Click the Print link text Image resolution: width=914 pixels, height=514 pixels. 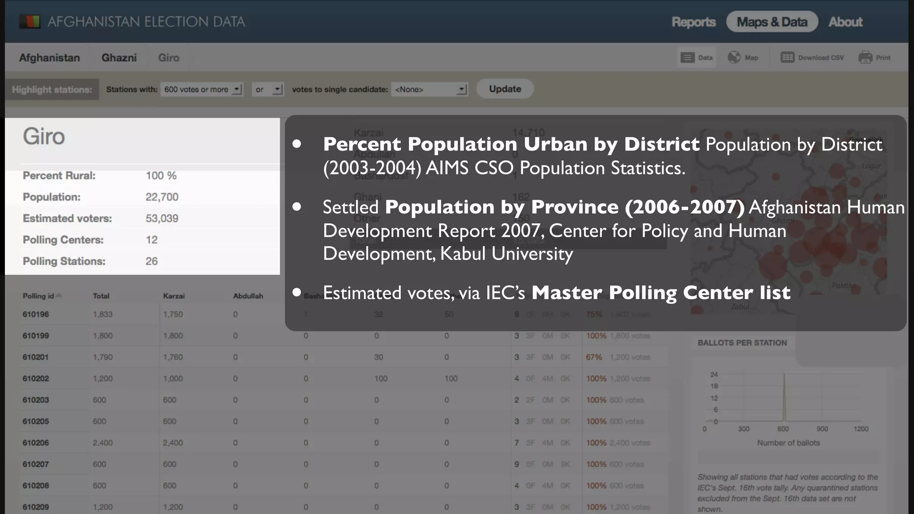(883, 58)
